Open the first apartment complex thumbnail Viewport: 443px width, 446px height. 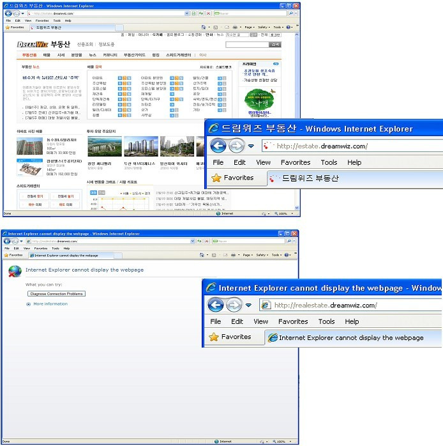point(105,146)
